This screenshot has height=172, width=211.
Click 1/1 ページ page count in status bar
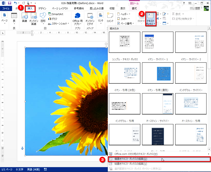click(7, 169)
